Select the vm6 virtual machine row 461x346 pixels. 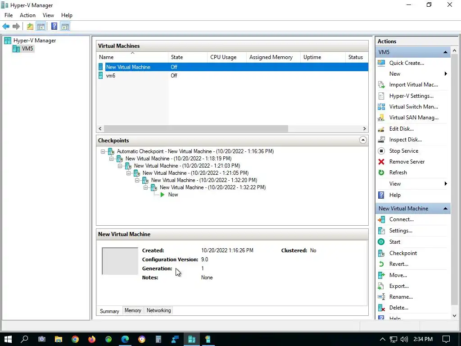tap(232, 76)
